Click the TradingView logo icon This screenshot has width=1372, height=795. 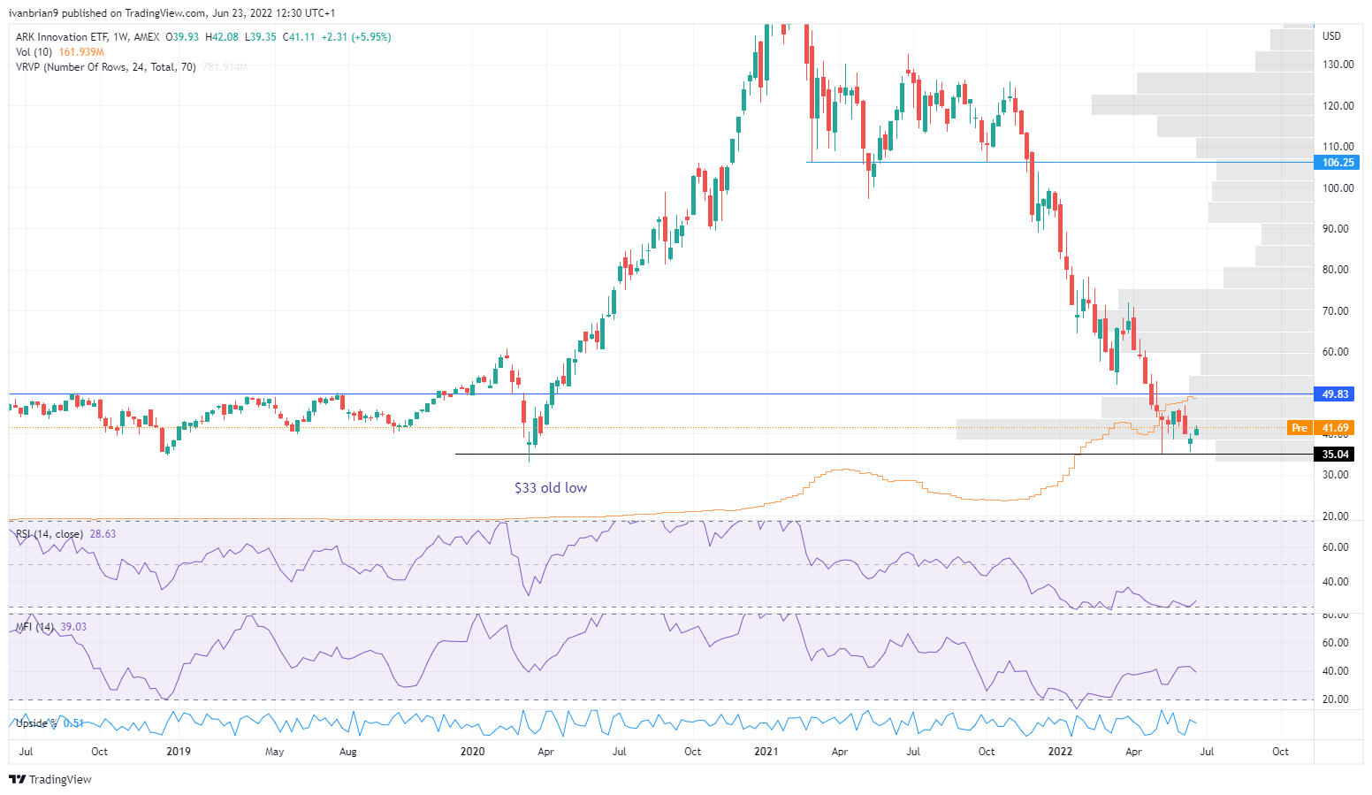point(17,779)
